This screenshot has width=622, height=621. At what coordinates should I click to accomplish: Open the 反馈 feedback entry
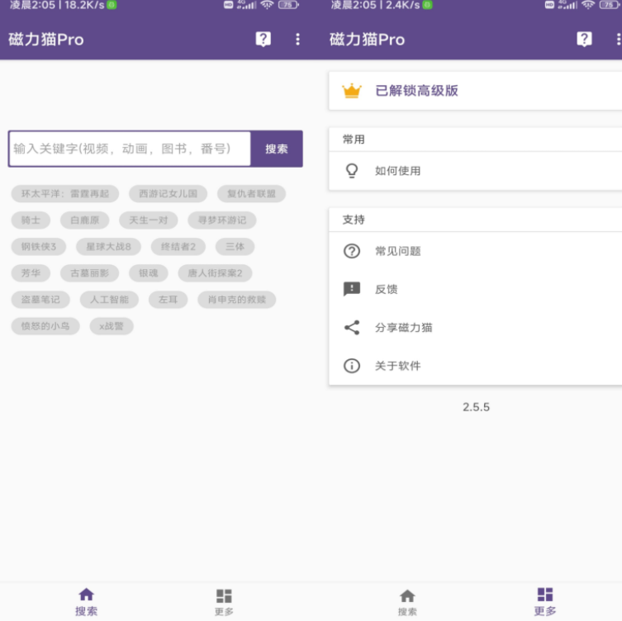pyautogui.click(x=475, y=289)
